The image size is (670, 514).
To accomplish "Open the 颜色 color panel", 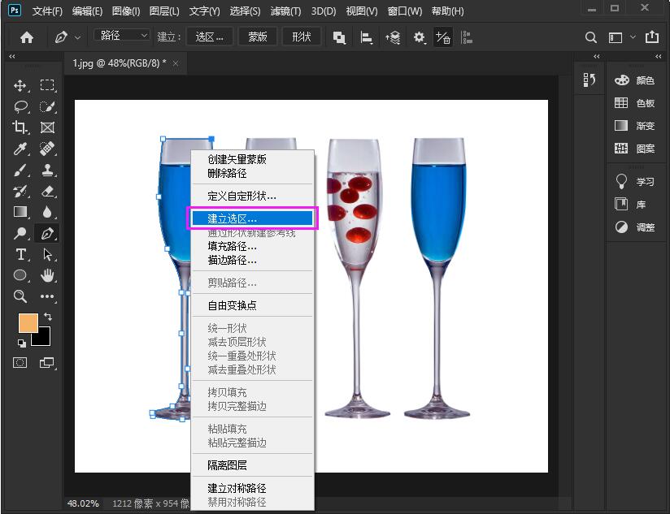I will click(x=635, y=80).
